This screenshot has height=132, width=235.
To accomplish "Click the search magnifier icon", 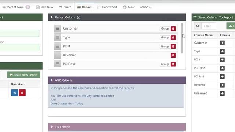I will click(x=198, y=26).
